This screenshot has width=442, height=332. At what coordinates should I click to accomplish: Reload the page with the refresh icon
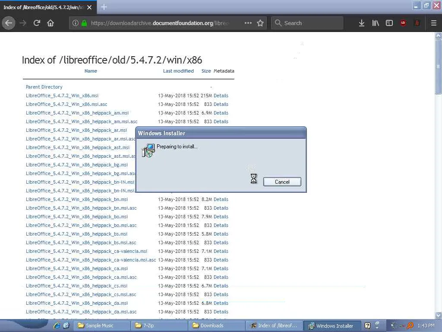37,23
